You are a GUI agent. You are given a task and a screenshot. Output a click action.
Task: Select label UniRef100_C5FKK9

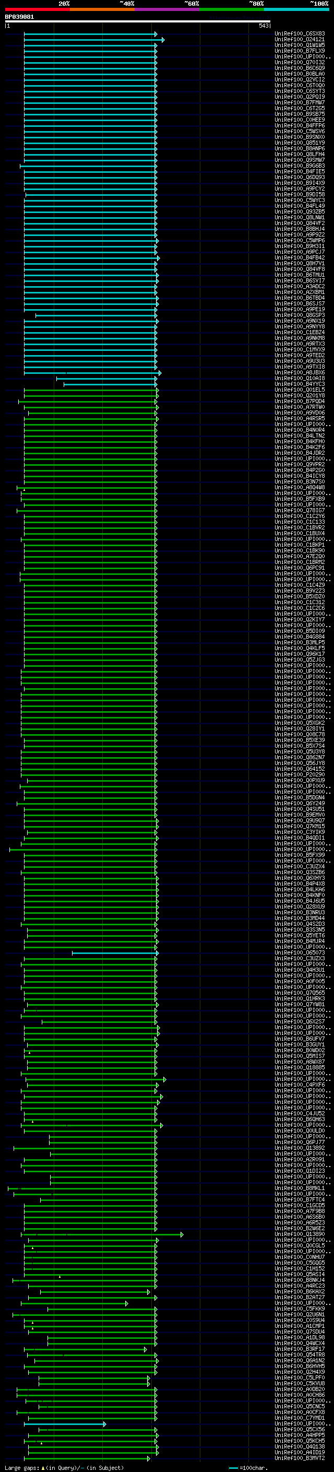pyautogui.click(x=300, y=1309)
